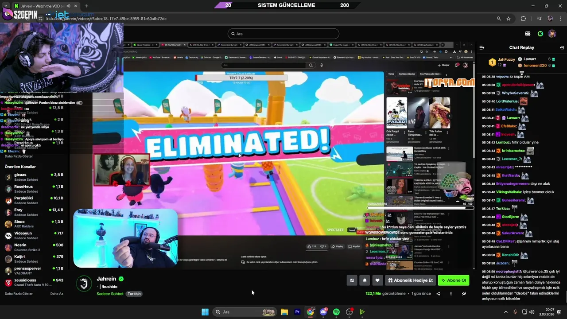Click the bell notification icon below the video
This screenshot has width=567, height=319.
point(365,280)
